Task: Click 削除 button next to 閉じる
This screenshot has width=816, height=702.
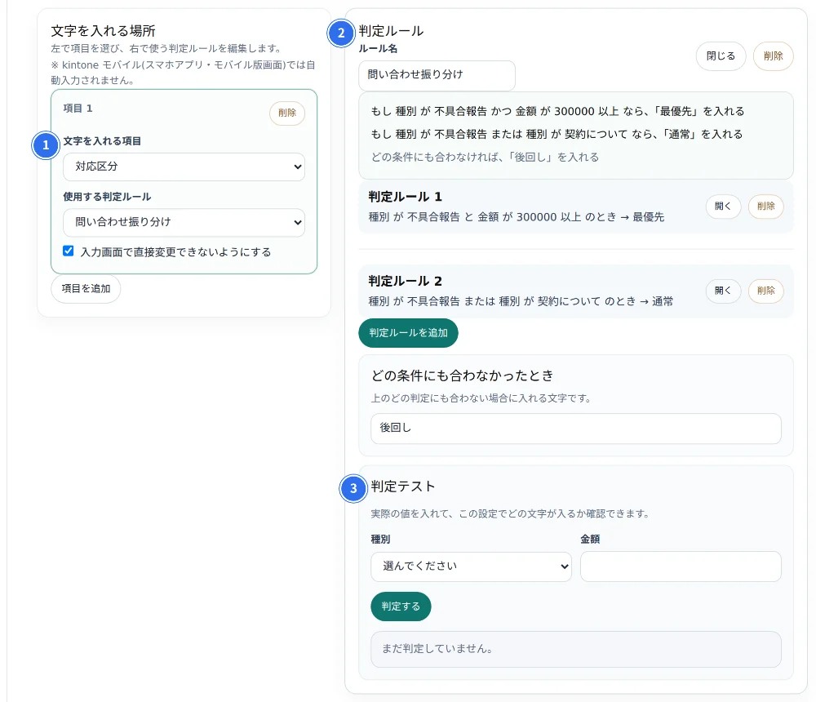Action: point(773,56)
